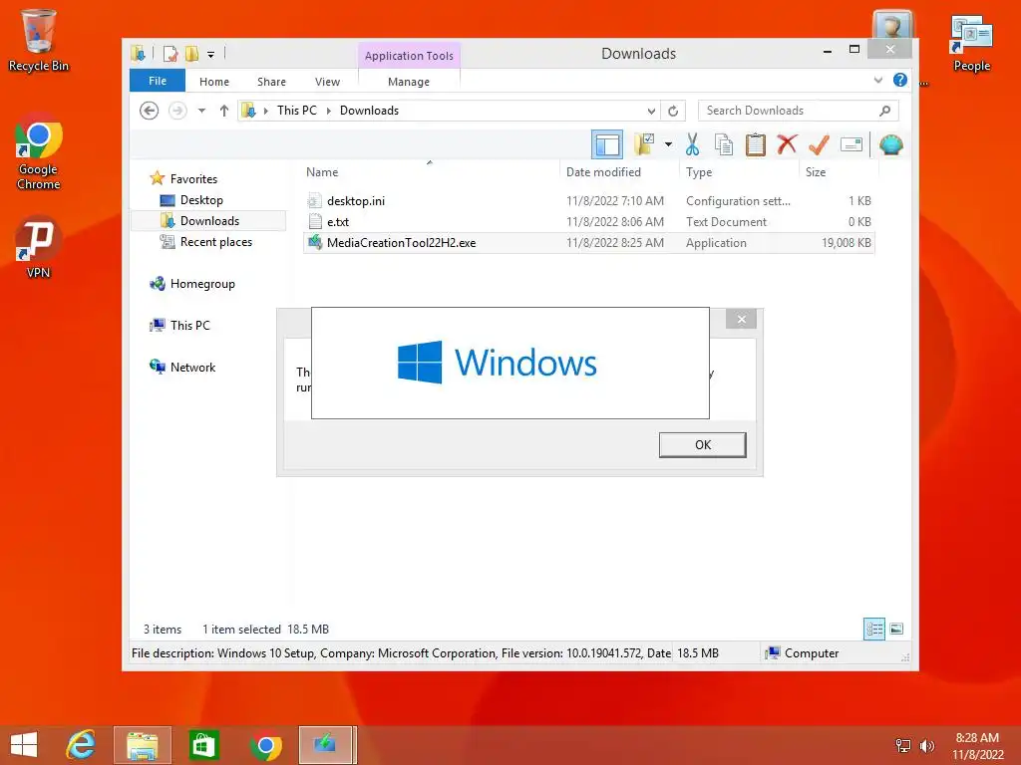1021x765 pixels.
Task: Click This PC in the address bar
Action: click(x=297, y=111)
